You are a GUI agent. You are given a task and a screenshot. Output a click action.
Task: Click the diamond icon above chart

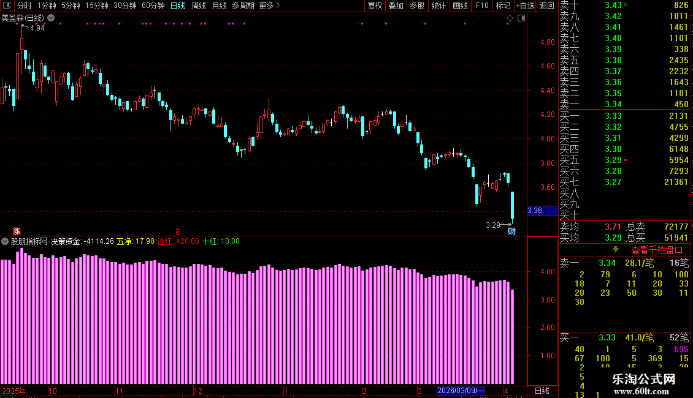click(x=510, y=18)
